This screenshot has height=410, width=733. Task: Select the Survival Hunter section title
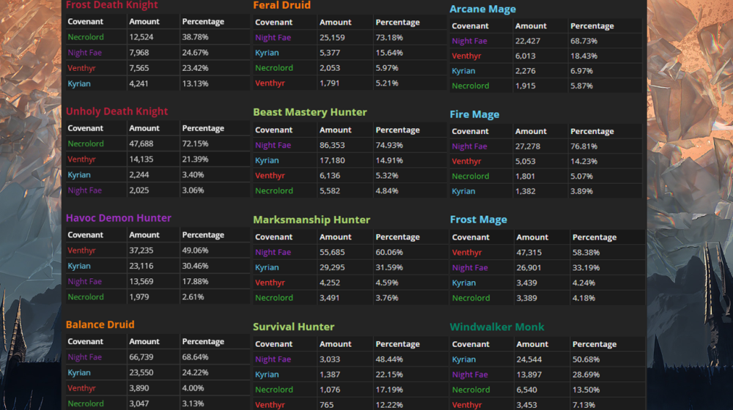pyautogui.click(x=293, y=327)
